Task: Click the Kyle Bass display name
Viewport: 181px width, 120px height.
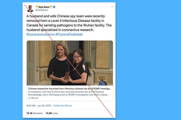Action: pos(44,7)
